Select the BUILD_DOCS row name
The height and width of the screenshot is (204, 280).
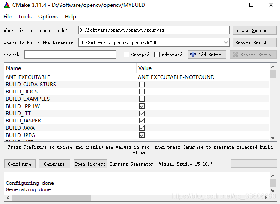[x=21, y=92]
